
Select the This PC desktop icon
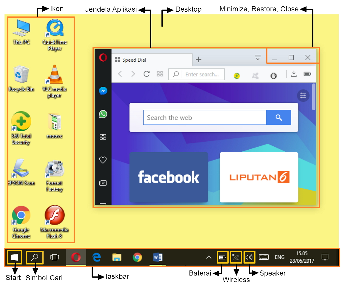(x=21, y=32)
